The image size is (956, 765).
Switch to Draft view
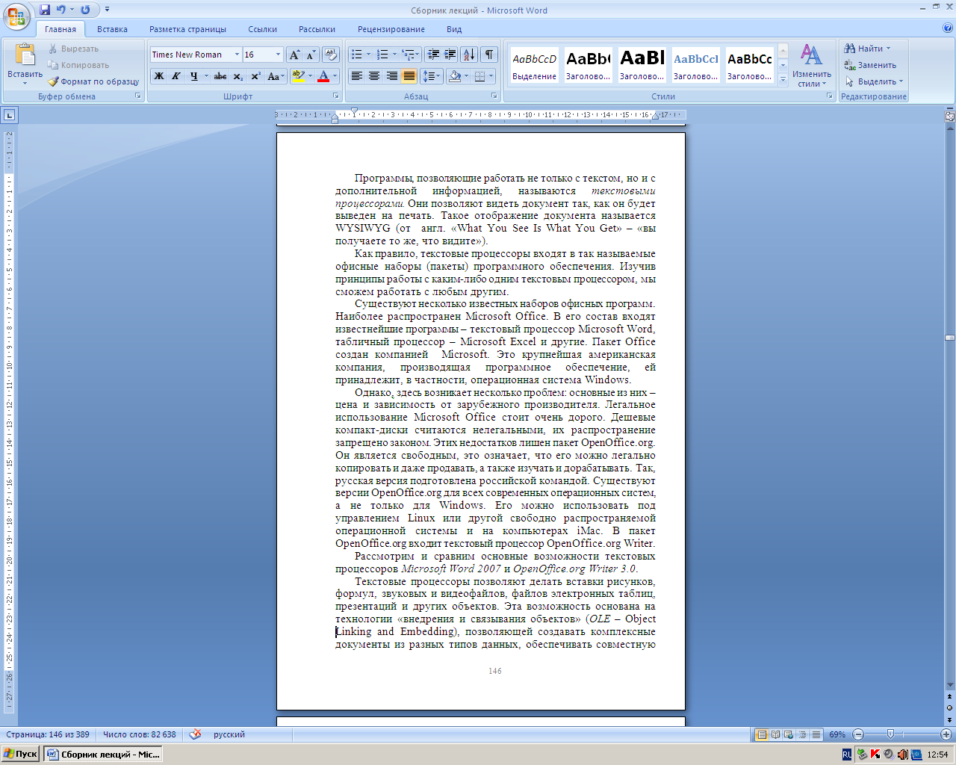point(816,734)
